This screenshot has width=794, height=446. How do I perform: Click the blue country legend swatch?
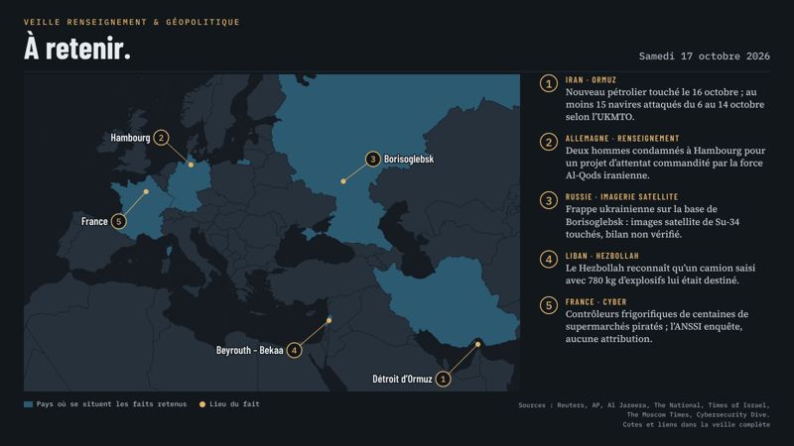[29, 404]
